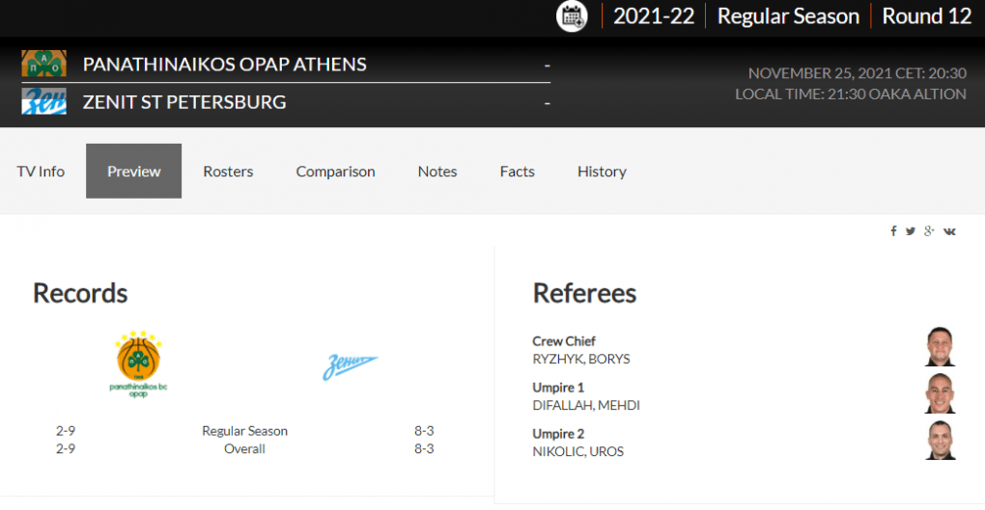Share via Google Plus icon
The width and height of the screenshot is (985, 510).
[929, 231]
